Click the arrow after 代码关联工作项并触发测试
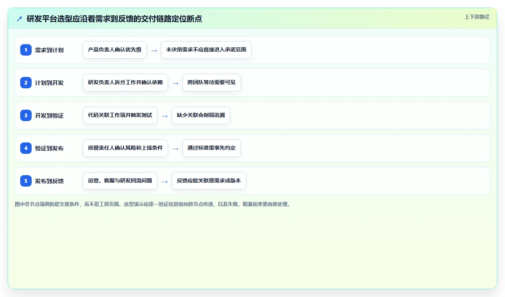Screen dimensions: 505x297 [x=165, y=116]
